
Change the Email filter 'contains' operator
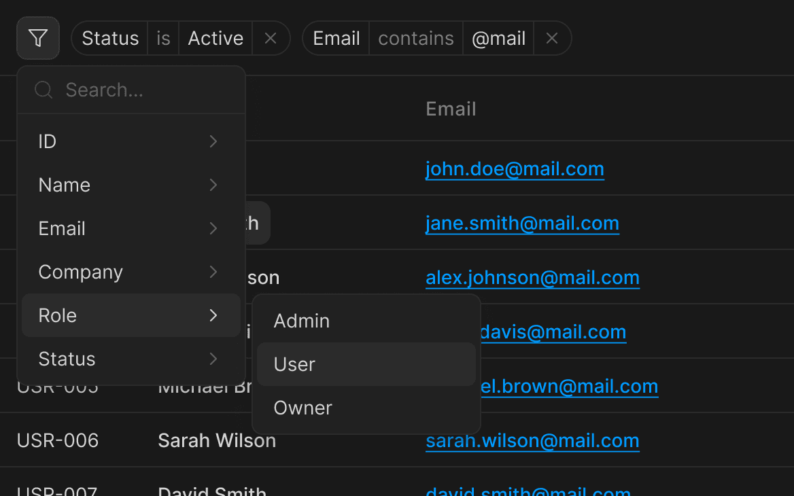[x=415, y=39]
